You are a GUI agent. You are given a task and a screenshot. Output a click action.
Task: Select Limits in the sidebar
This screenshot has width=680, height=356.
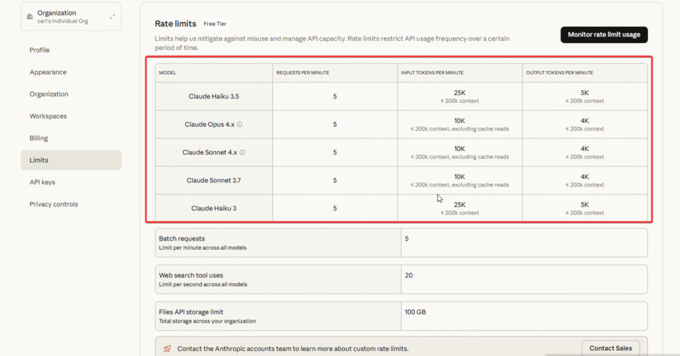coord(39,160)
